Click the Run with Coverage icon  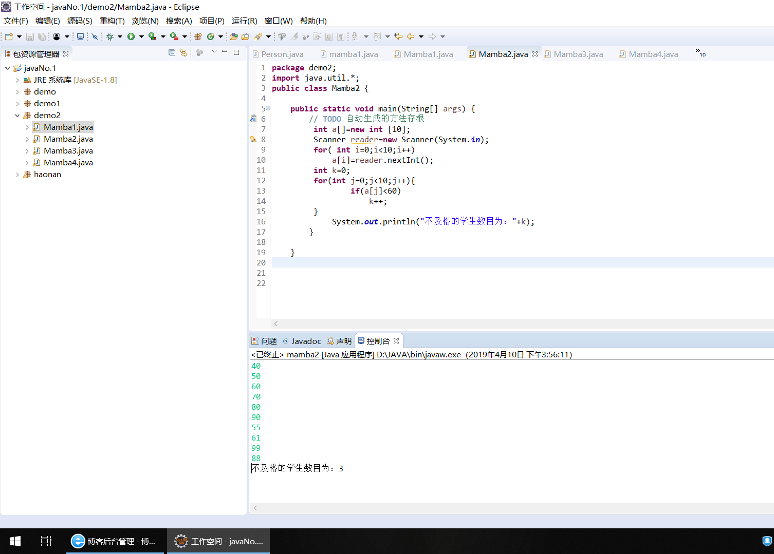pos(153,36)
